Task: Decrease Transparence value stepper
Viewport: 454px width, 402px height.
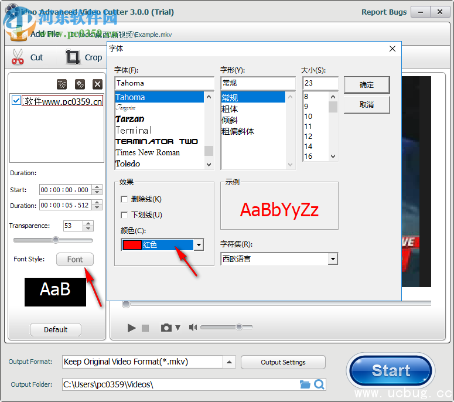Action: pyautogui.click(x=88, y=228)
